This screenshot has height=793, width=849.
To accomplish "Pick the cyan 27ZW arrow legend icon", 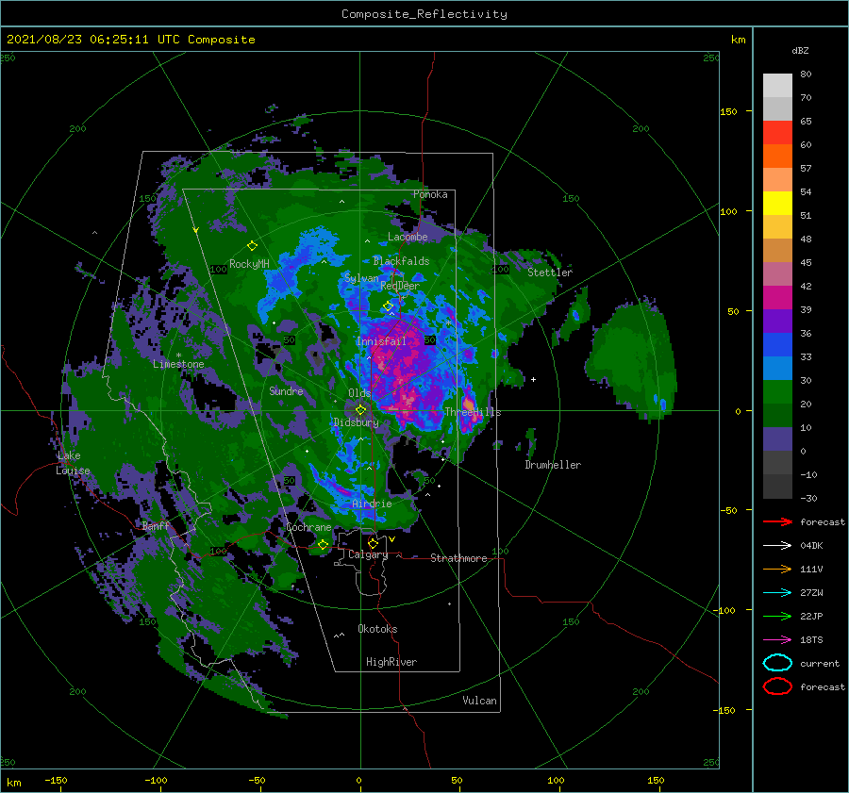I will 777,593.
